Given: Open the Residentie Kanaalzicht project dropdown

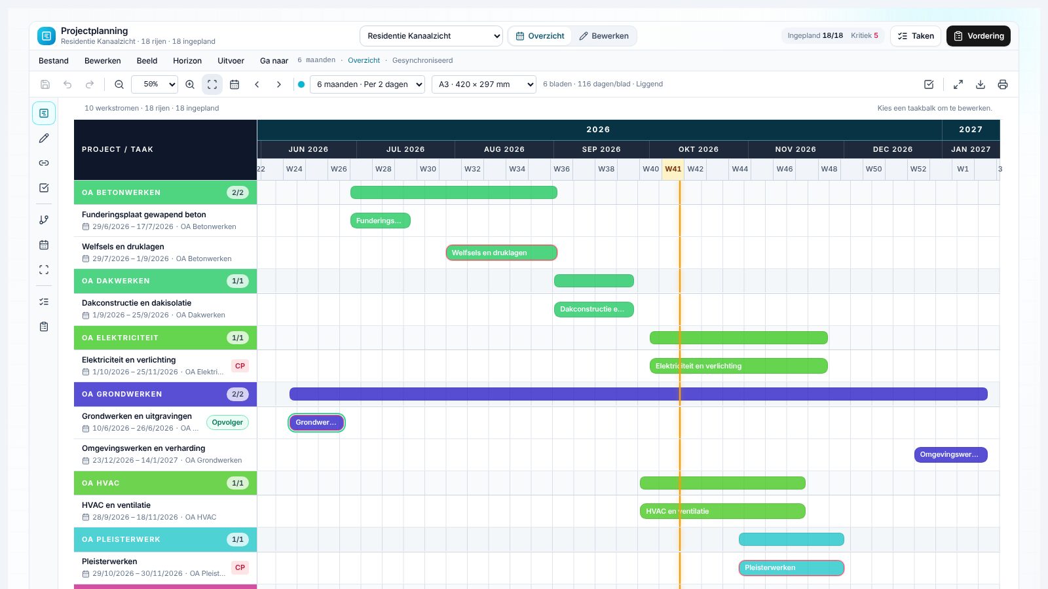Looking at the screenshot, I should 431,36.
